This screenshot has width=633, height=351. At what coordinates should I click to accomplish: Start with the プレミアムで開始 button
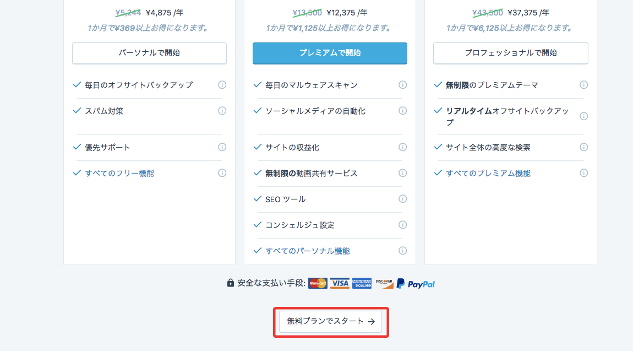coord(330,53)
